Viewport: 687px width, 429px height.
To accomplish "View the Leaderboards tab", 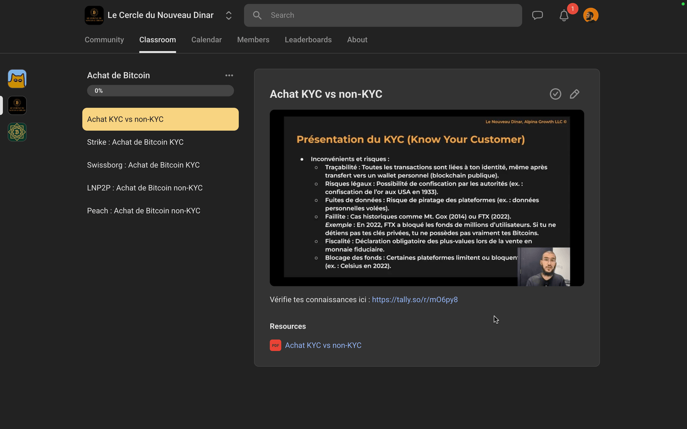I will (308, 40).
